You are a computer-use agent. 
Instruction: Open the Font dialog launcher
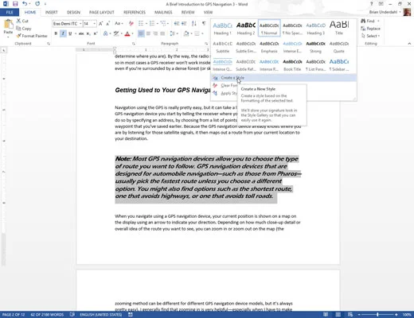click(x=134, y=44)
